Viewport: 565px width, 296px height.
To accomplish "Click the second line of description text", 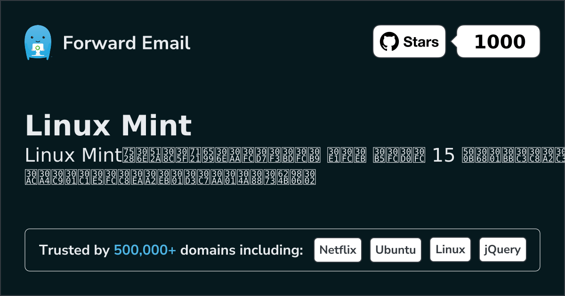I will click(x=169, y=177).
